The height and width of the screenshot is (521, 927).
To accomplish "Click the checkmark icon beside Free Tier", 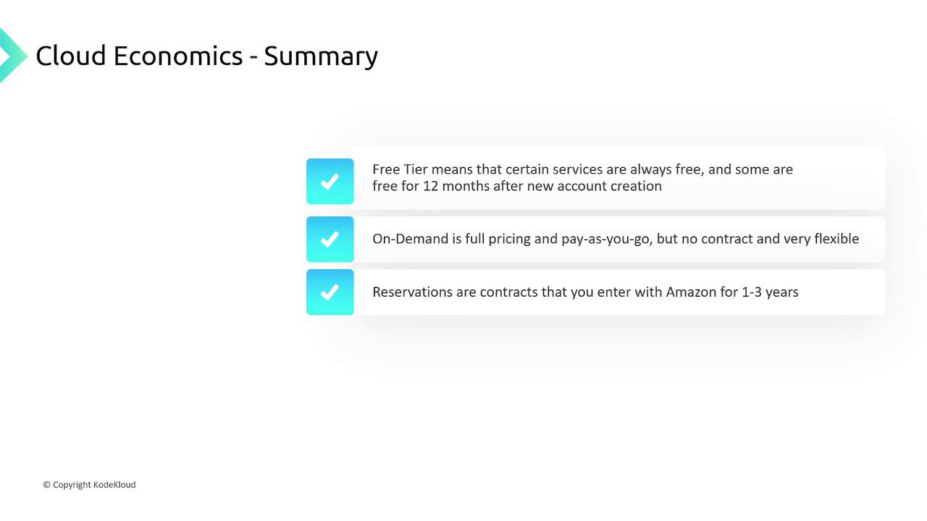I will pyautogui.click(x=330, y=181).
